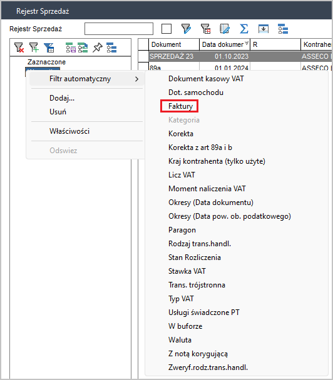Click the filter edit funnel-with-pencil icon
This screenshot has width=333, height=380.
click(x=186, y=29)
